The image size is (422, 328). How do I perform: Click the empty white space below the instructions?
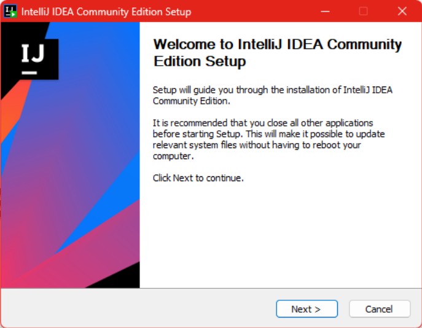276,240
